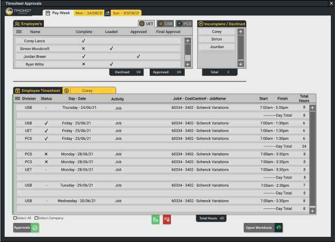Click the pay week swap arrows icon
This screenshot has width=335, height=242.
tap(107, 13)
